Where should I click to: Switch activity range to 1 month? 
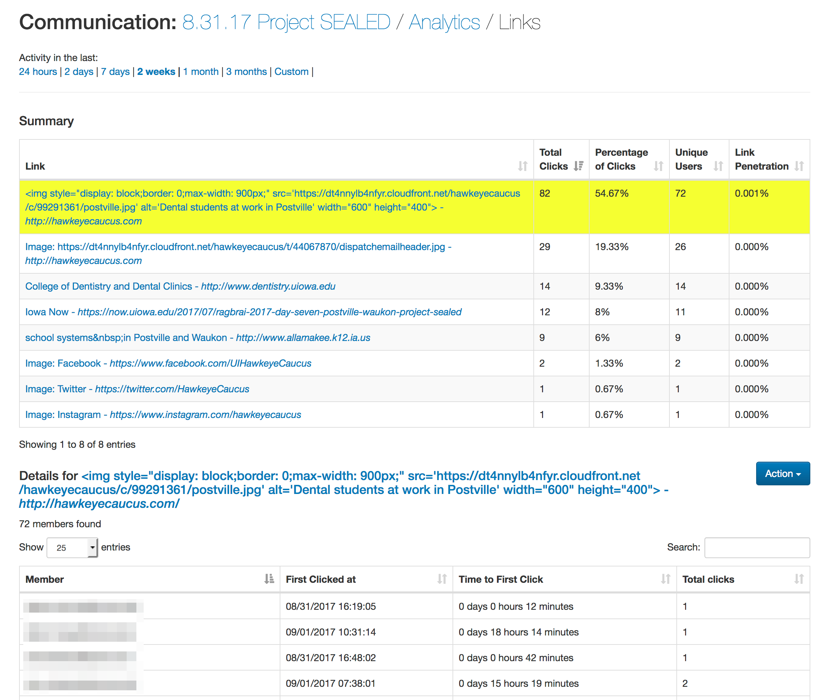point(201,71)
